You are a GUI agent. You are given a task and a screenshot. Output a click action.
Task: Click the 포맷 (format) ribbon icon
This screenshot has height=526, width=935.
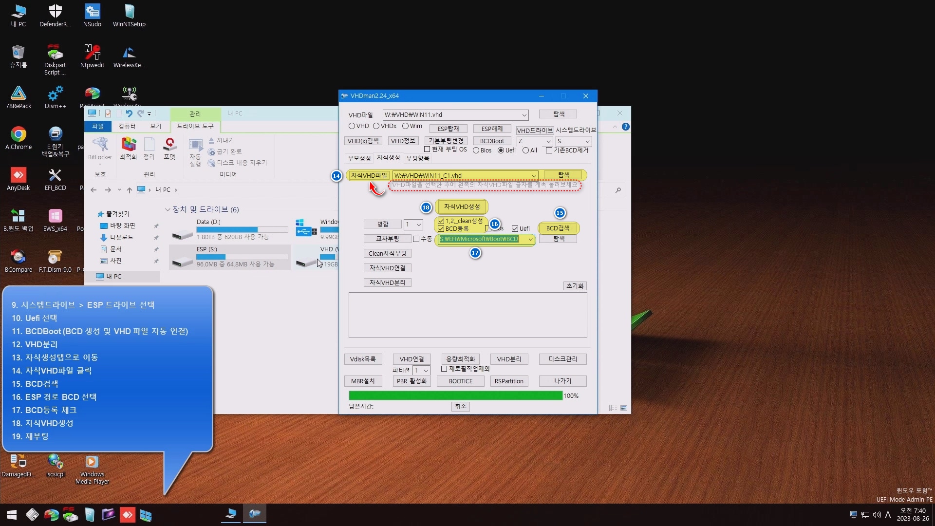tap(169, 149)
